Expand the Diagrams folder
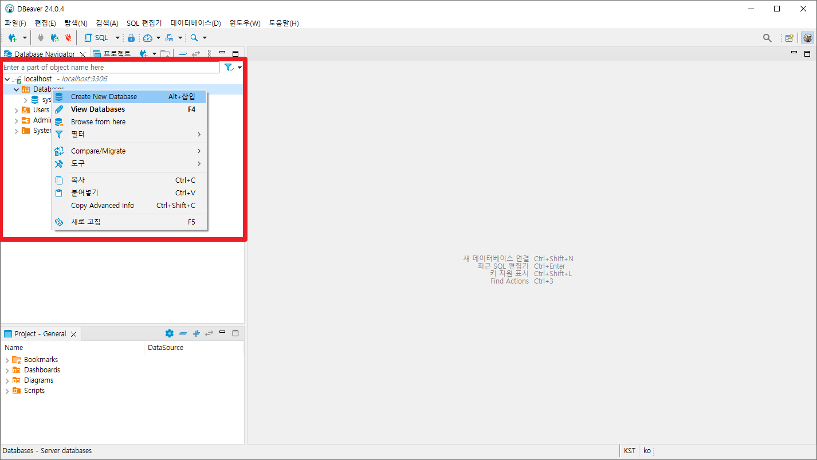Image resolution: width=817 pixels, height=460 pixels. tap(7, 380)
